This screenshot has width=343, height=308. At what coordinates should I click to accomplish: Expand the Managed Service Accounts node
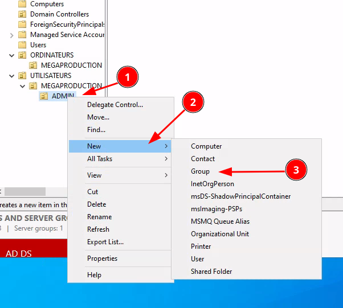12,35
